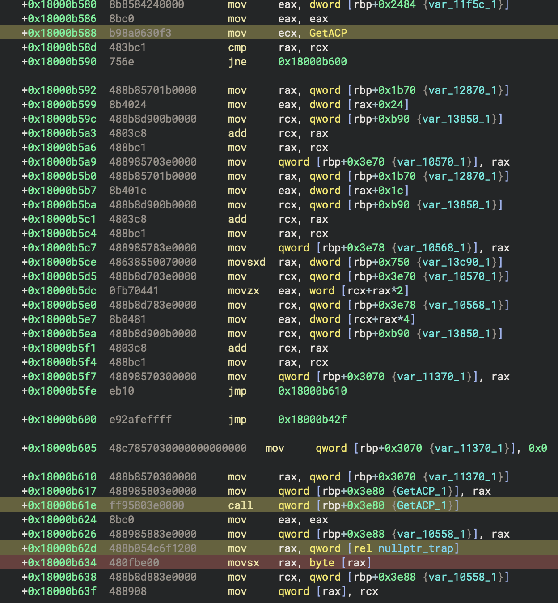Click the movsx mnemonic
The image size is (558, 603).
coord(244,563)
